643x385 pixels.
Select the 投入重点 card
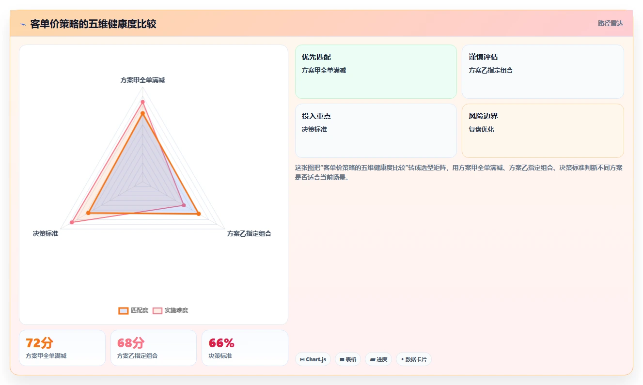point(376,131)
